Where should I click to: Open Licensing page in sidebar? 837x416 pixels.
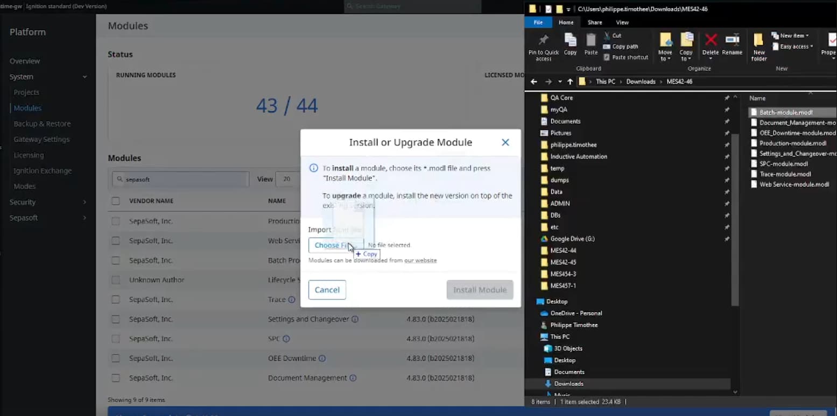29,155
